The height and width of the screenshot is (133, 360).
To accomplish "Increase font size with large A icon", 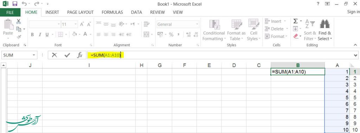I will [x=82, y=24].
